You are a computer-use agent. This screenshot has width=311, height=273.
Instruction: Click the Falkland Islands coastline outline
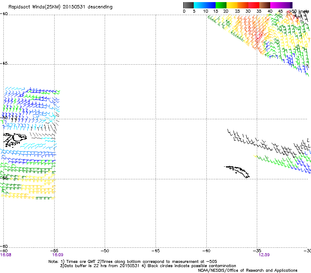tap(15, 140)
